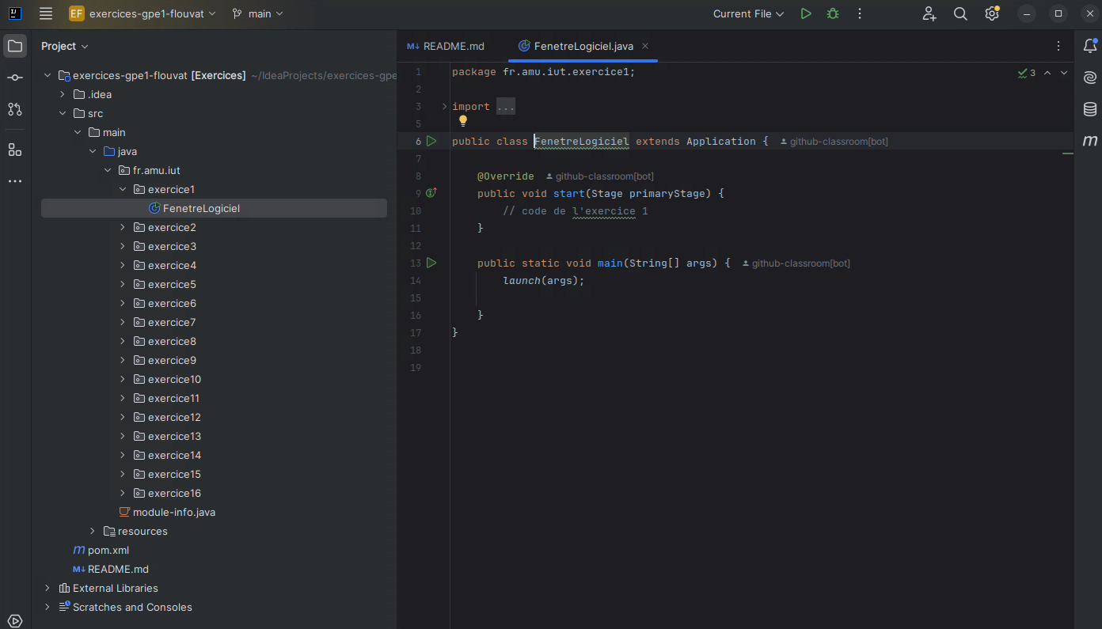The image size is (1102, 629).
Task: Open the Maven tool window
Action: coord(1090,141)
